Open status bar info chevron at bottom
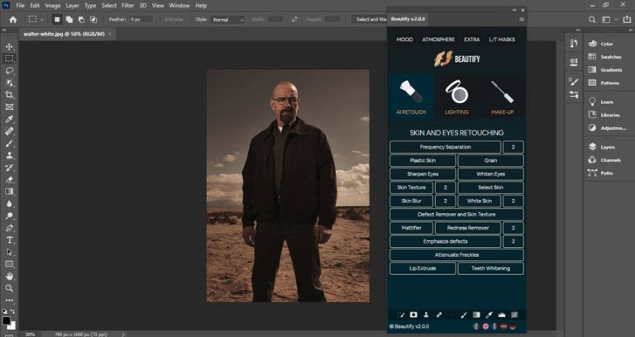 tap(123, 335)
